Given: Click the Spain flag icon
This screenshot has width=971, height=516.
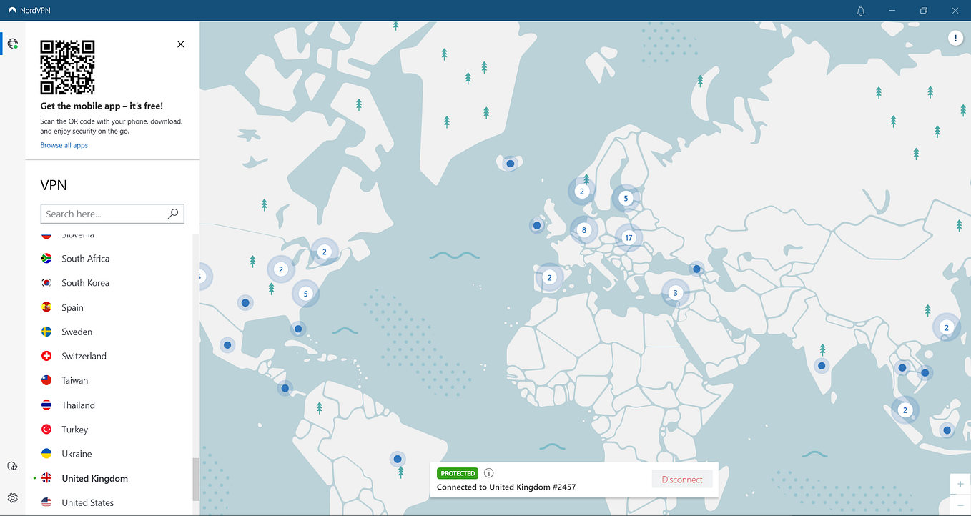Looking at the screenshot, I should click(x=46, y=307).
